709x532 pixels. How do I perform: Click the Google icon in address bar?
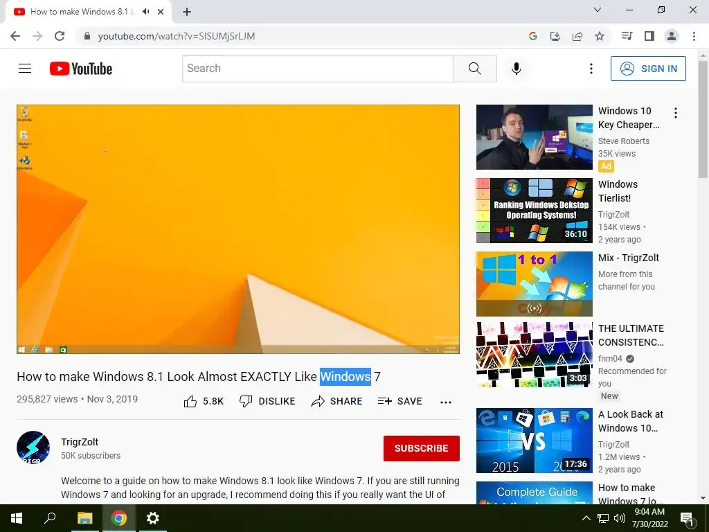pos(533,36)
